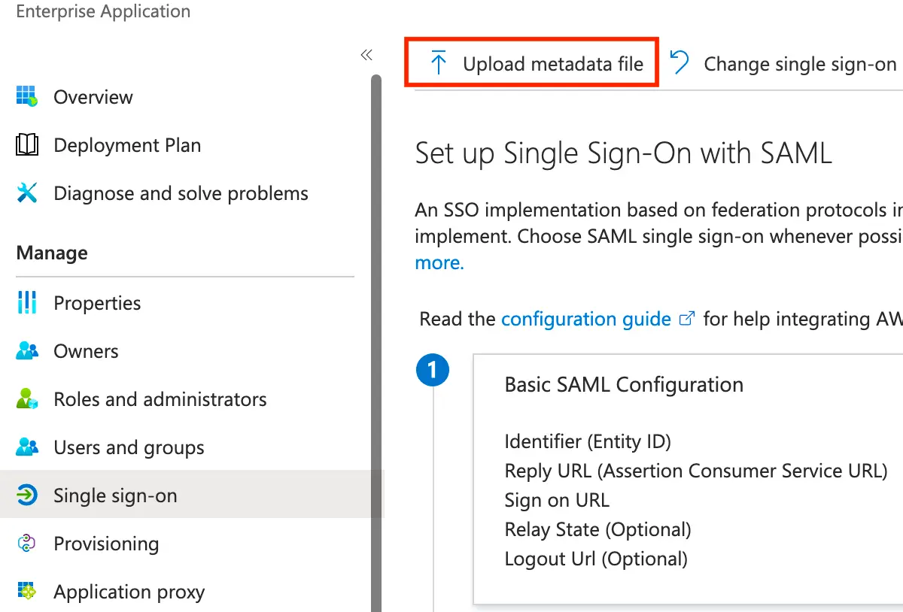Collapse the sidebar with double chevron
The width and height of the screenshot is (903, 612).
(366, 55)
